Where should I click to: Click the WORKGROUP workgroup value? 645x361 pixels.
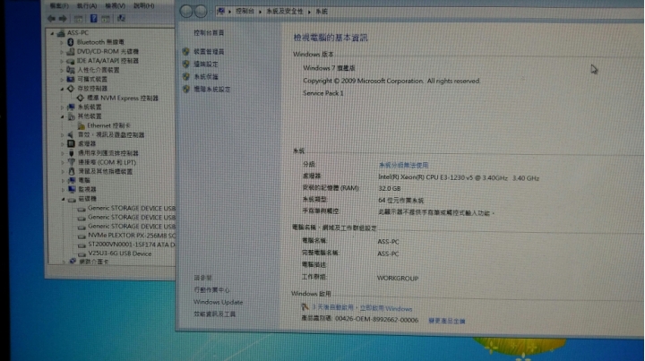[x=398, y=279]
